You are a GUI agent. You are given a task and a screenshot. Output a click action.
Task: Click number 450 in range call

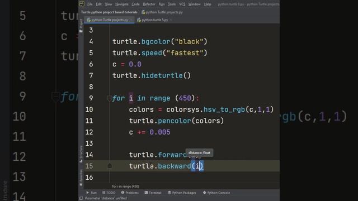(185, 98)
